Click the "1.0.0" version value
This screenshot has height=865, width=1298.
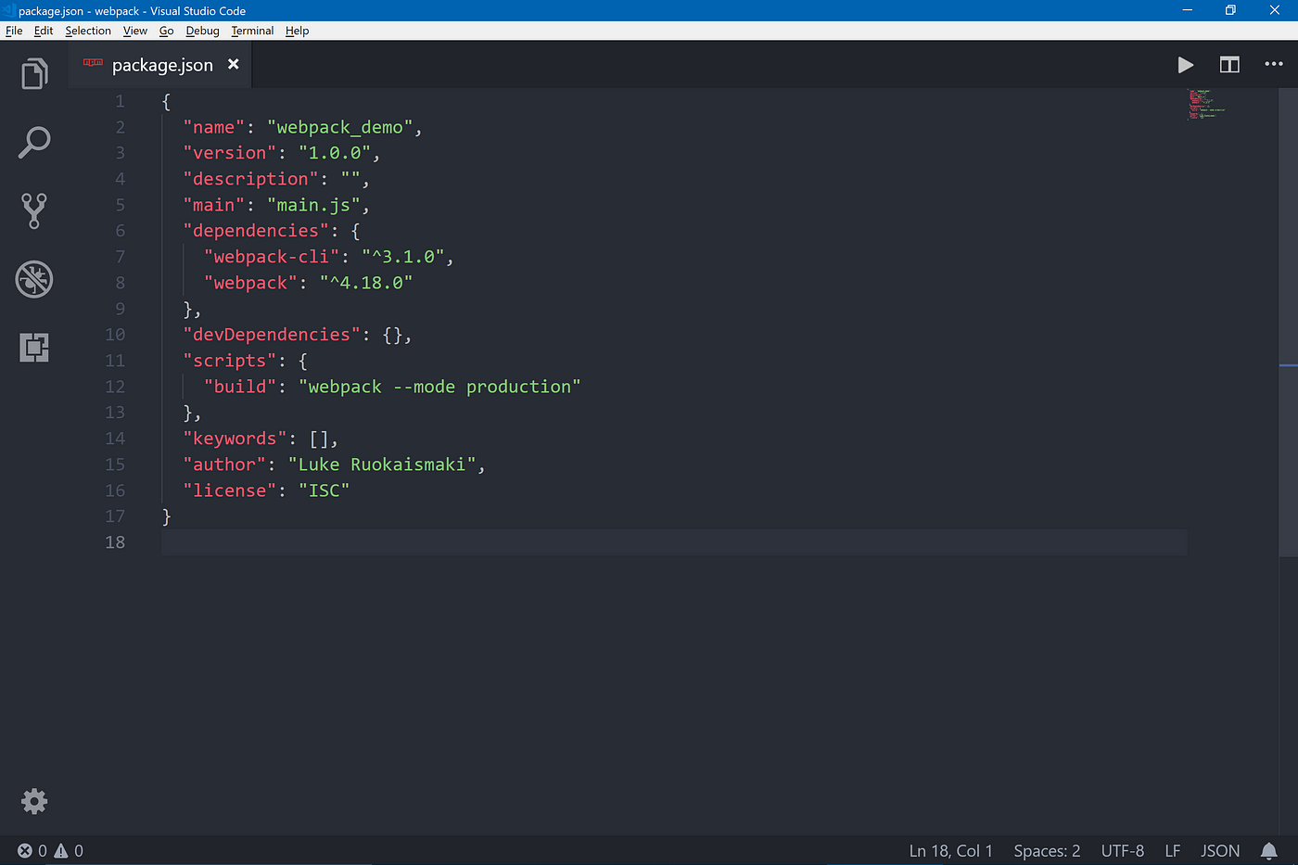(334, 153)
